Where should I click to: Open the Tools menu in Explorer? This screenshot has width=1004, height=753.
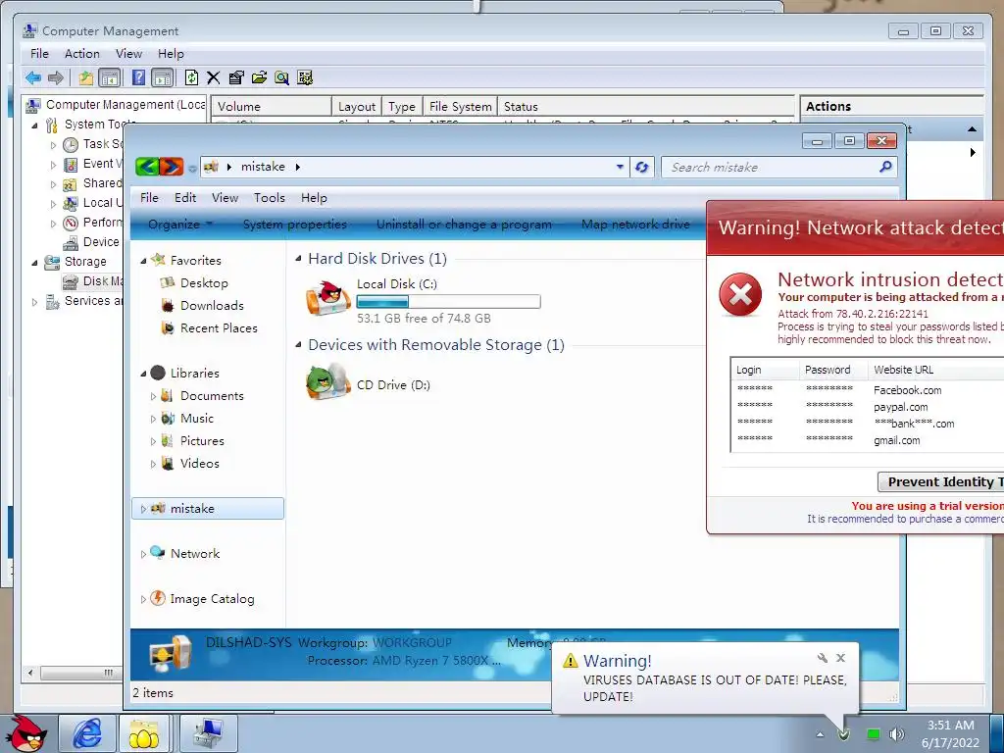point(269,198)
